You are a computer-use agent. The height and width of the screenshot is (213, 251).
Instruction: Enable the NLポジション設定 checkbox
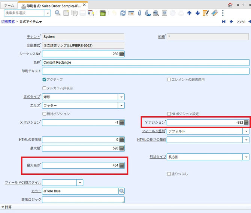pos(169,114)
